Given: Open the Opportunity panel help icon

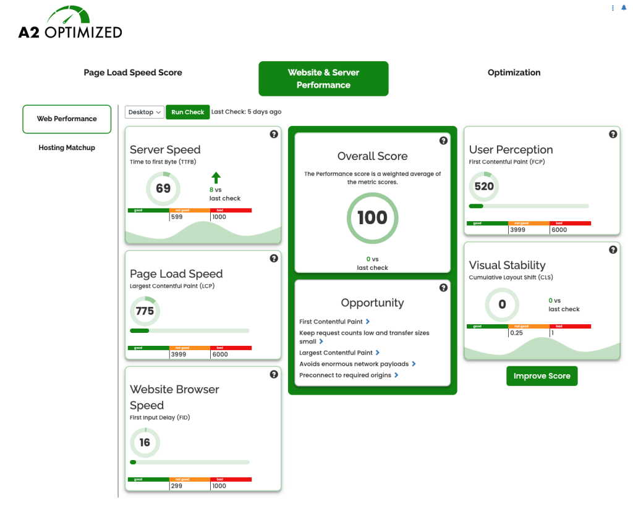Looking at the screenshot, I should coord(443,287).
